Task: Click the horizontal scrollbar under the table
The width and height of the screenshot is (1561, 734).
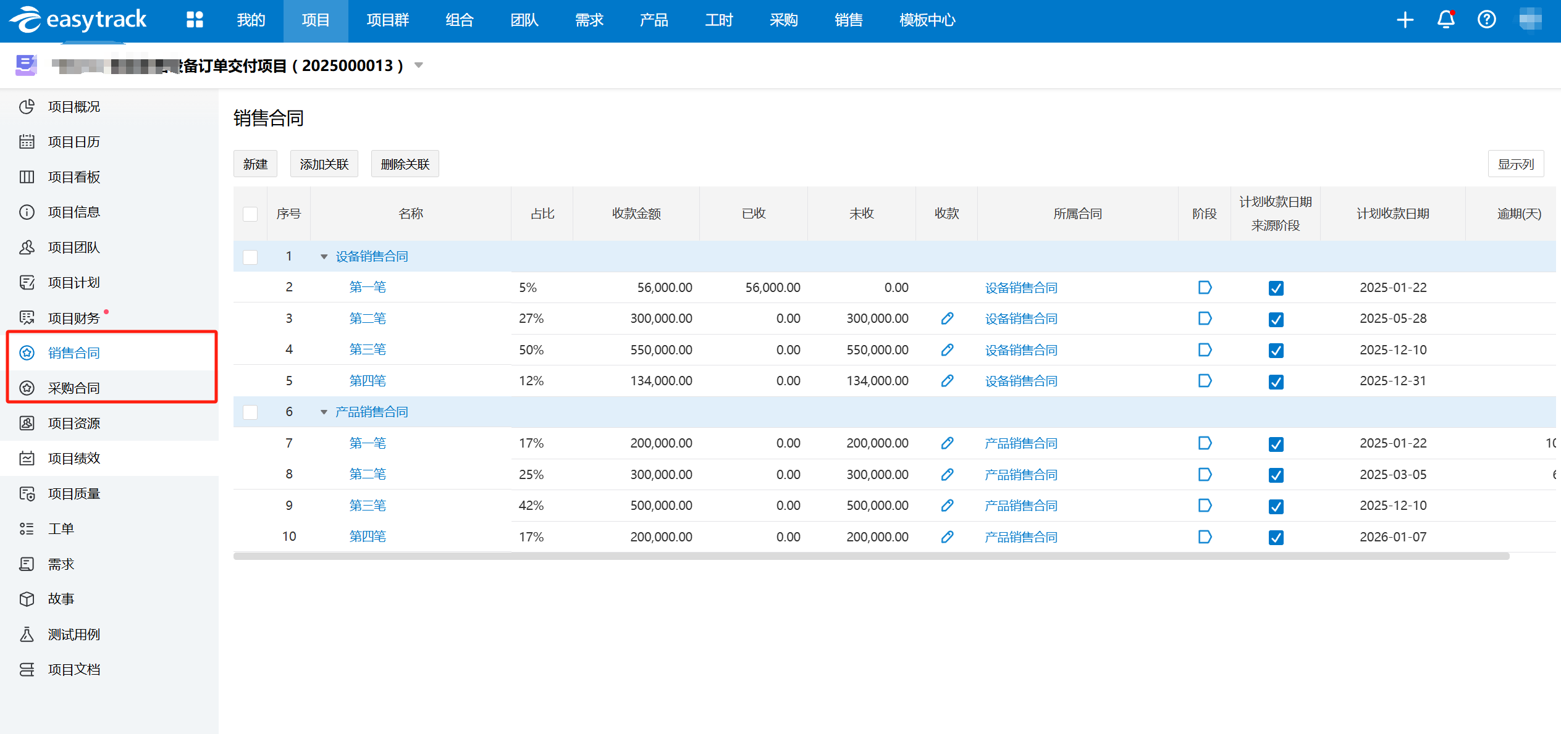Action: coord(871,556)
